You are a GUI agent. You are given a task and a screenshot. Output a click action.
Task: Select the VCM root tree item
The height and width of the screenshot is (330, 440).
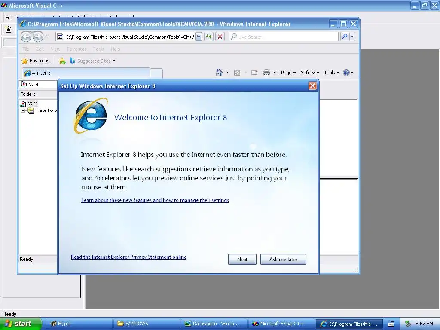click(33, 104)
